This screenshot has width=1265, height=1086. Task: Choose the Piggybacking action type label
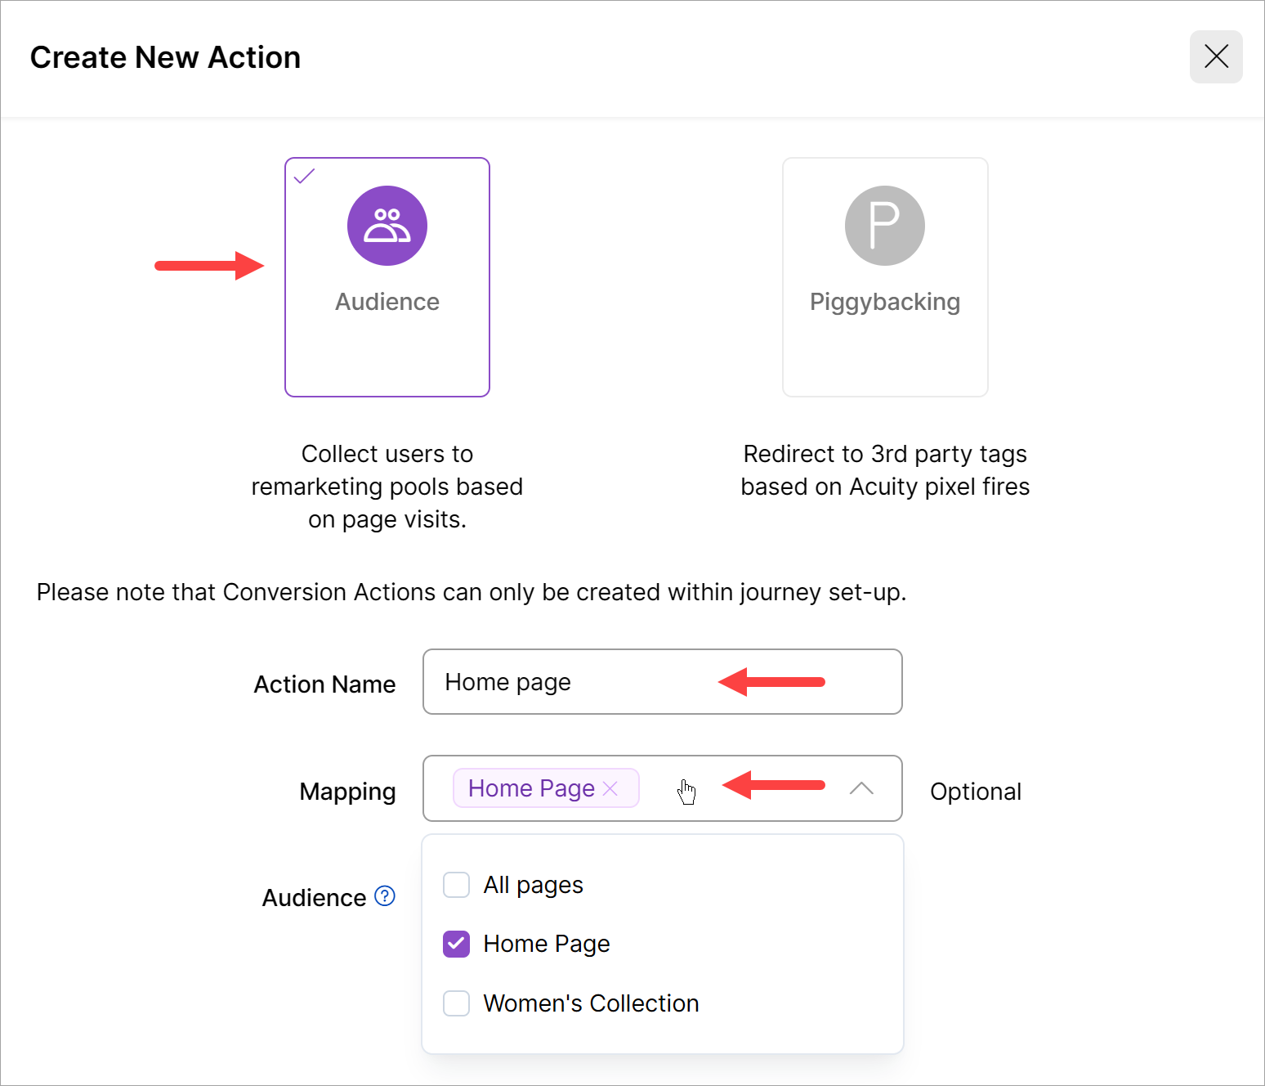tap(884, 302)
